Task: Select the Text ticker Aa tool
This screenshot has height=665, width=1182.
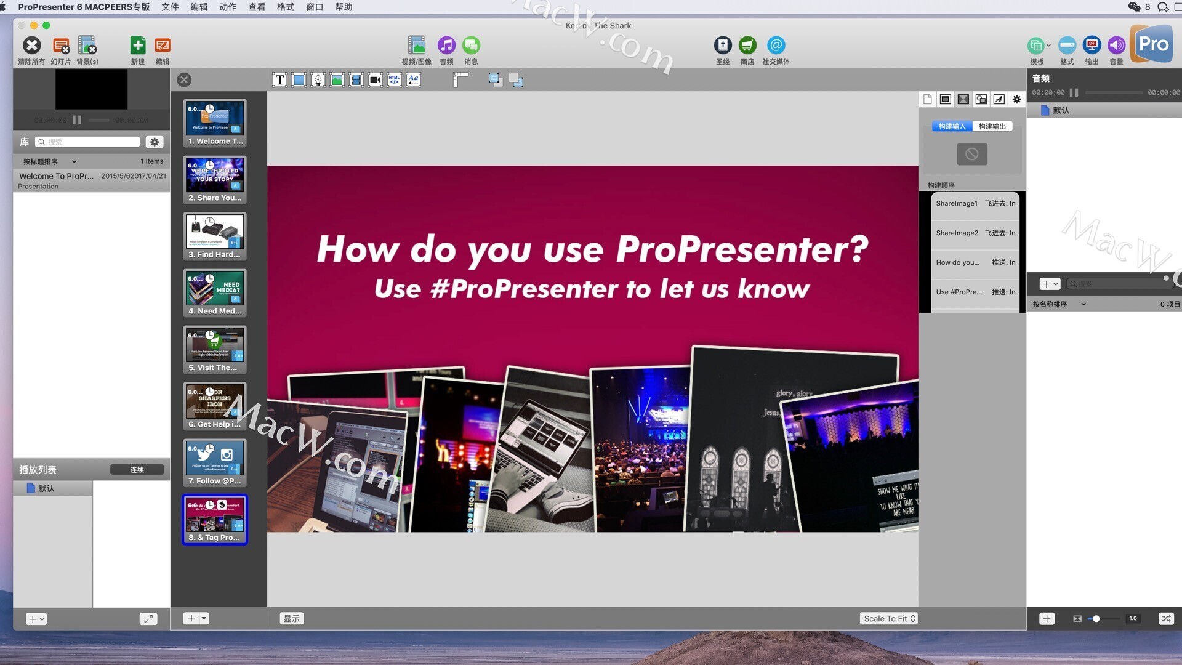Action: [413, 80]
